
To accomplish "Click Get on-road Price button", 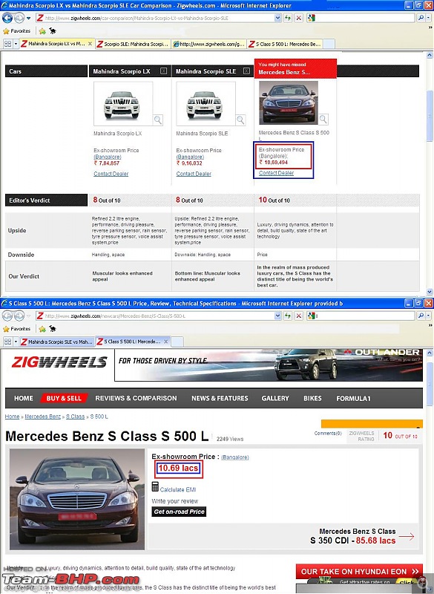I will (x=179, y=512).
